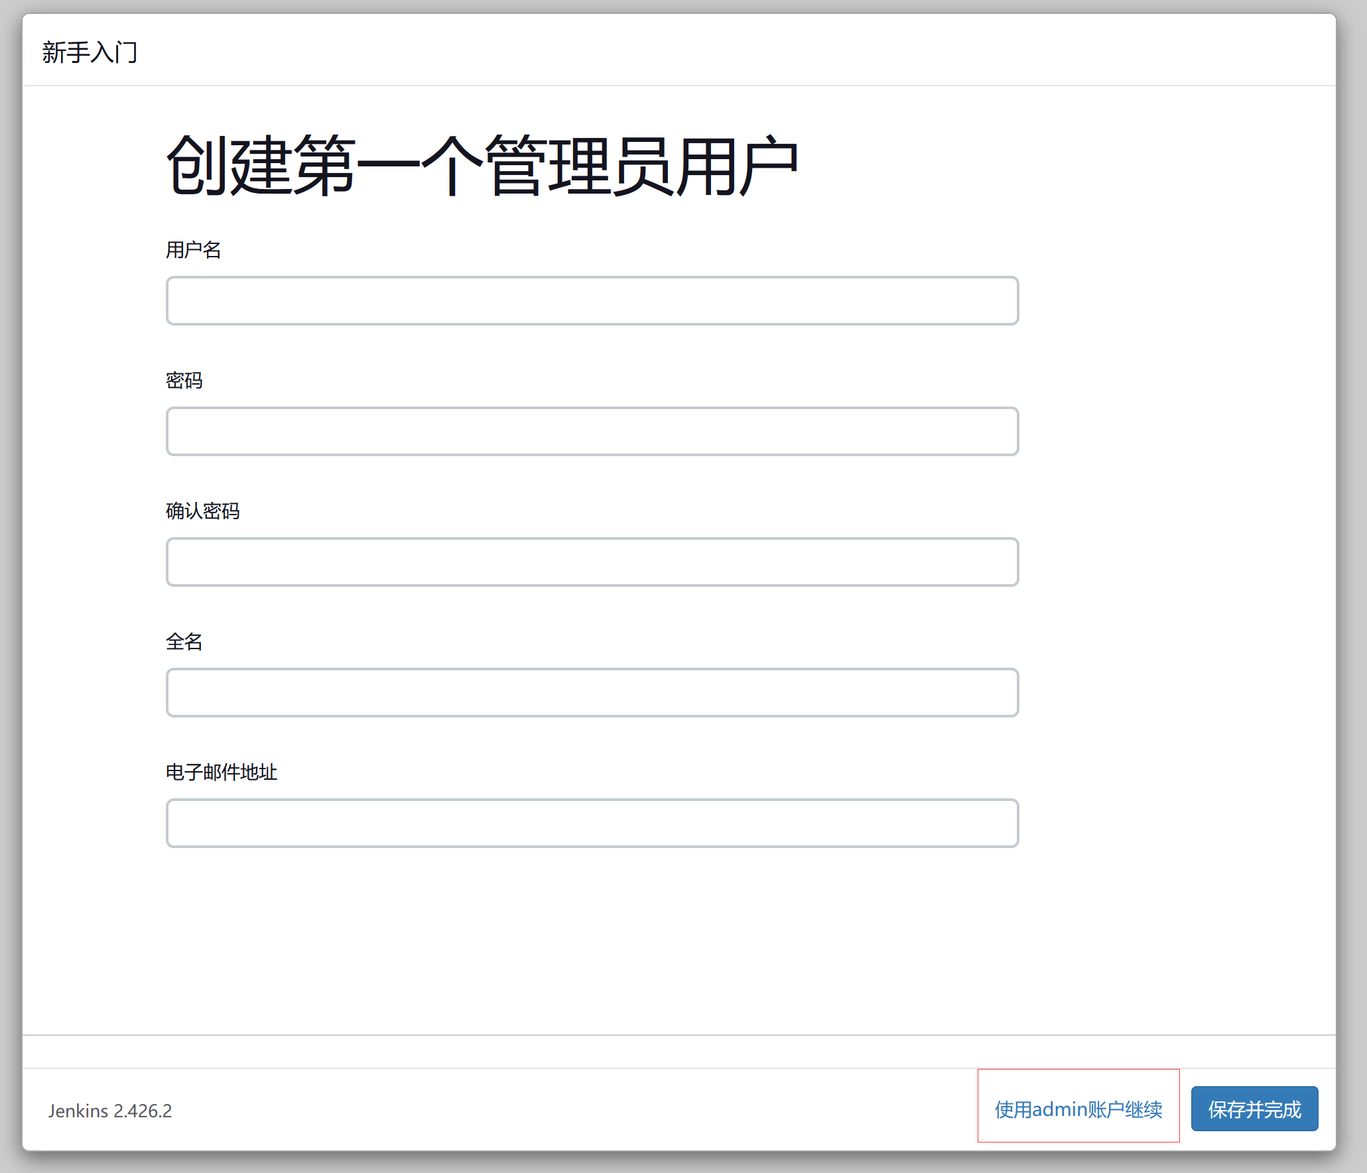Click the 用户名 username input field
This screenshot has height=1173, width=1367.
click(592, 301)
